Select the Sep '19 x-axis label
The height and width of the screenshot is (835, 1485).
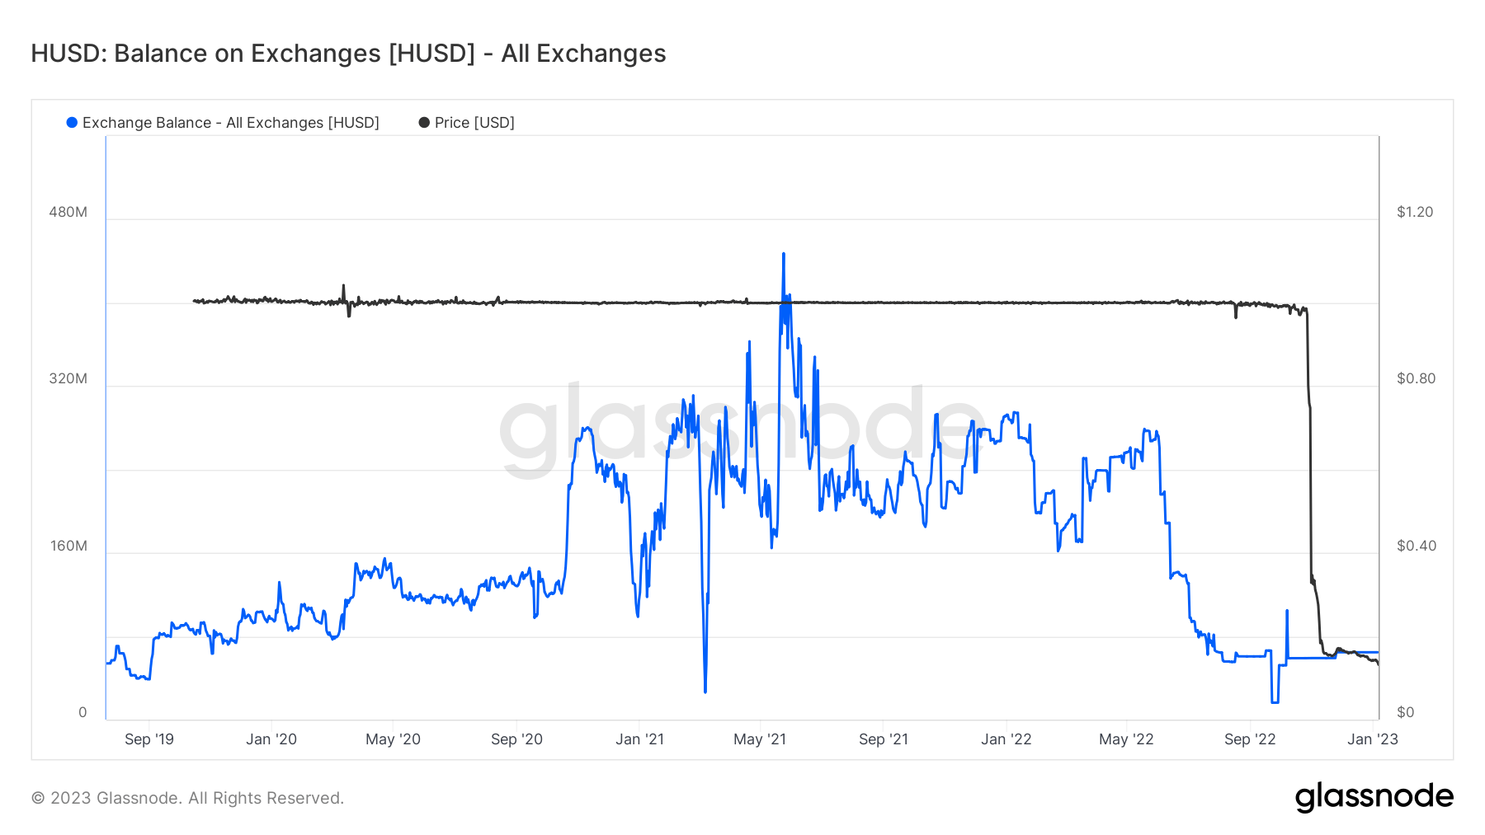click(149, 739)
